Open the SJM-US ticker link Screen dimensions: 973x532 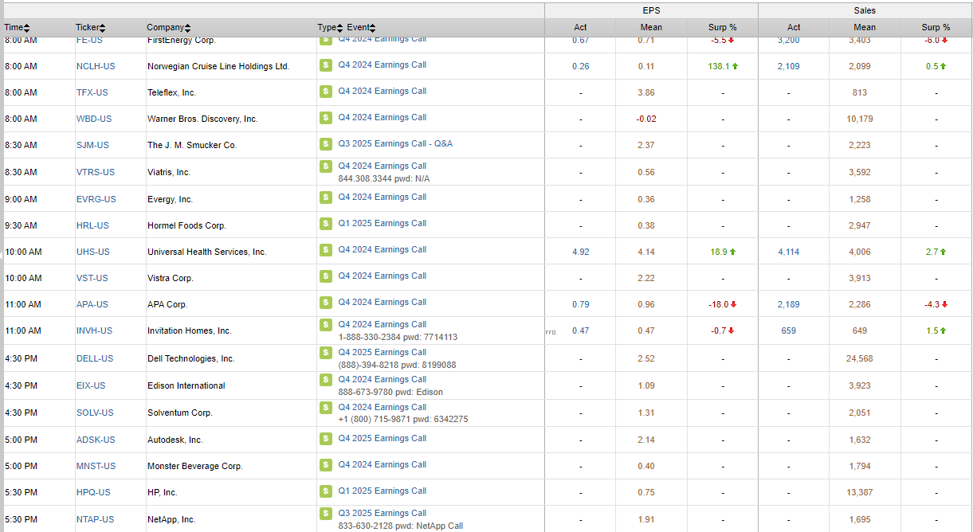coord(92,145)
